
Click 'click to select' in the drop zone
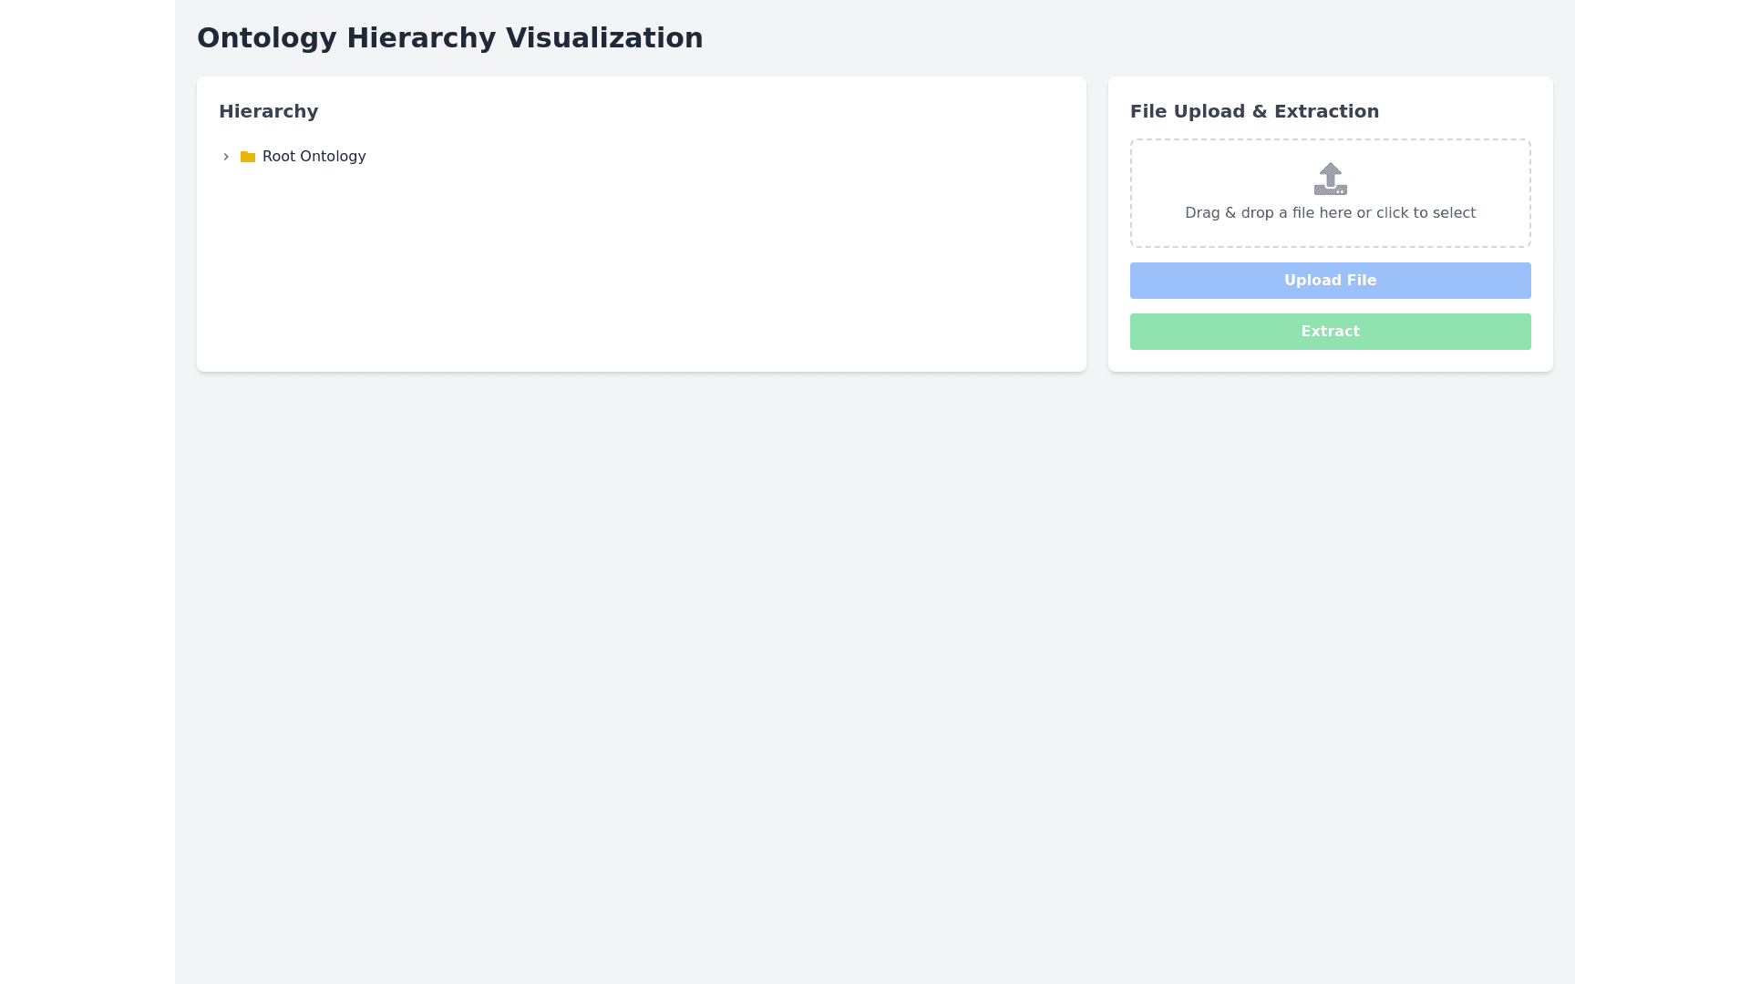coord(1426,213)
